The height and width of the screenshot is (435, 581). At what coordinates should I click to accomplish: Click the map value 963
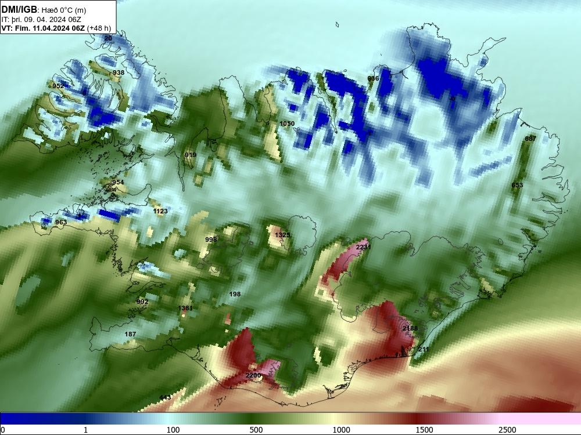point(61,222)
